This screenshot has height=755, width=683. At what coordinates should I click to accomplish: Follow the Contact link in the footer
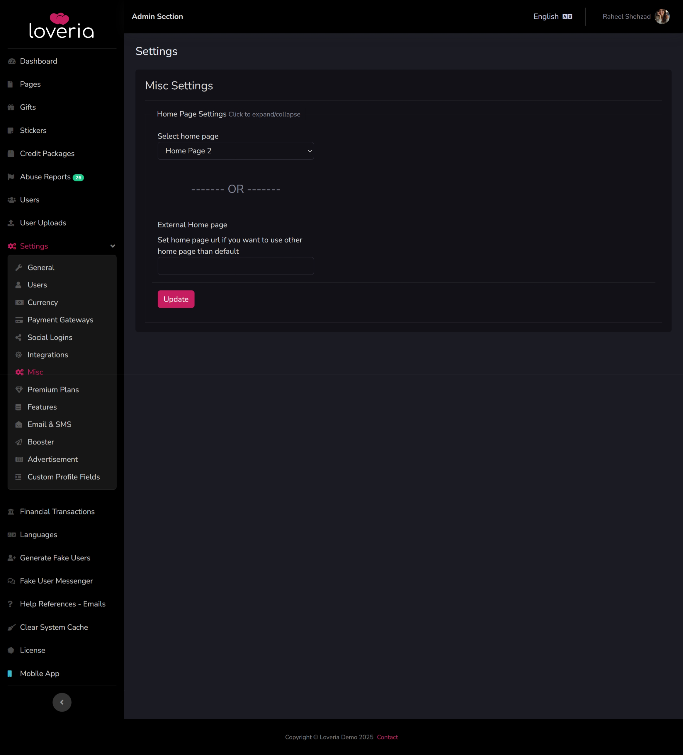pos(387,737)
